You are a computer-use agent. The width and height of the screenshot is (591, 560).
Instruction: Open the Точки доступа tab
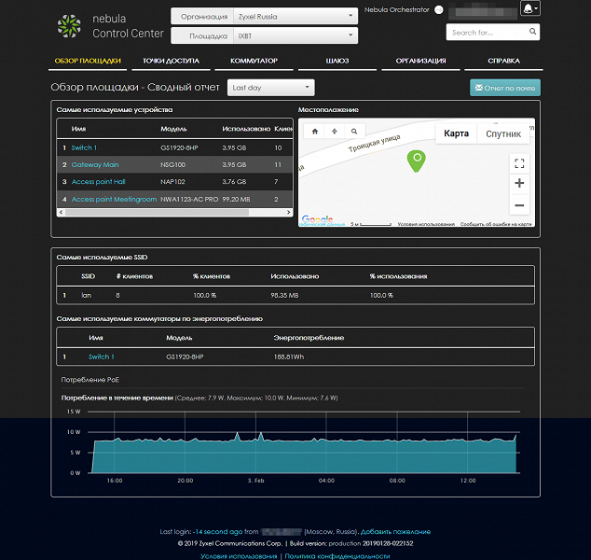[172, 61]
